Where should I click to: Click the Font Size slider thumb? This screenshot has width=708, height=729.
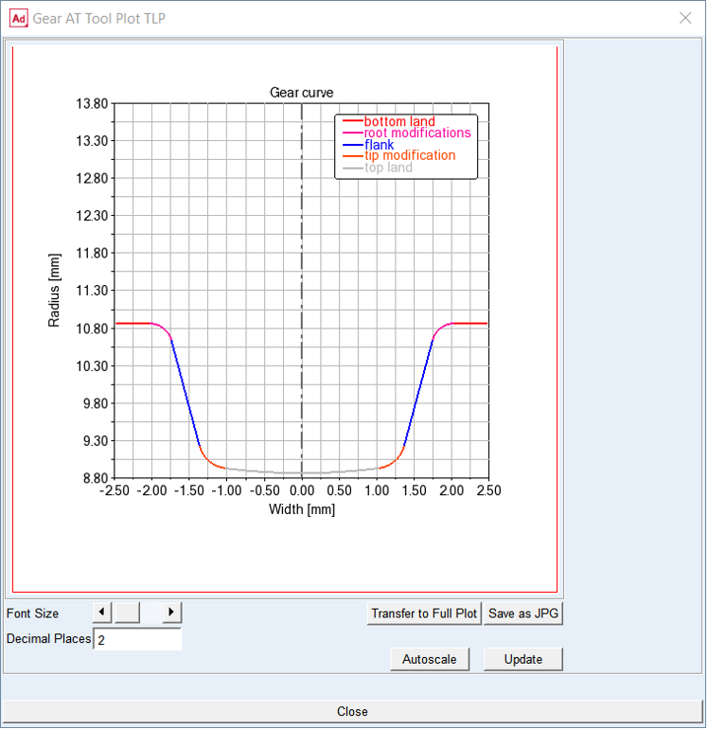click(127, 613)
